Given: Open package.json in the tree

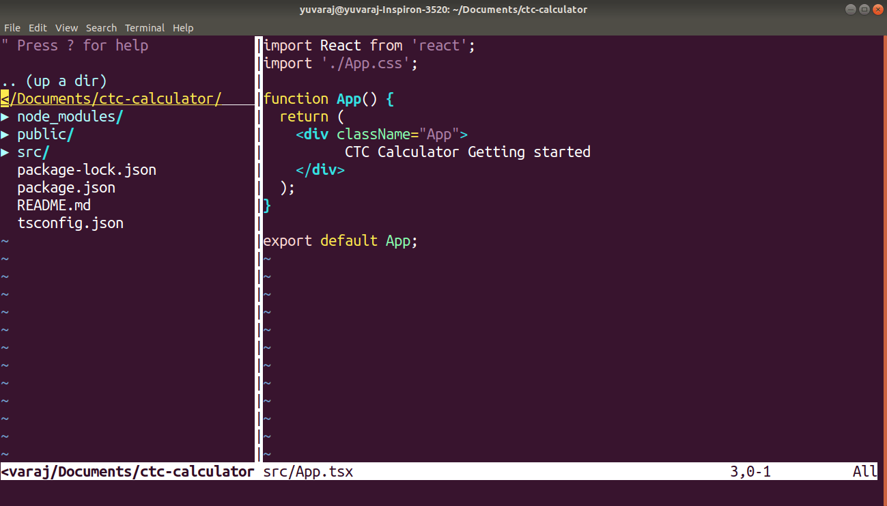Looking at the screenshot, I should 66,188.
